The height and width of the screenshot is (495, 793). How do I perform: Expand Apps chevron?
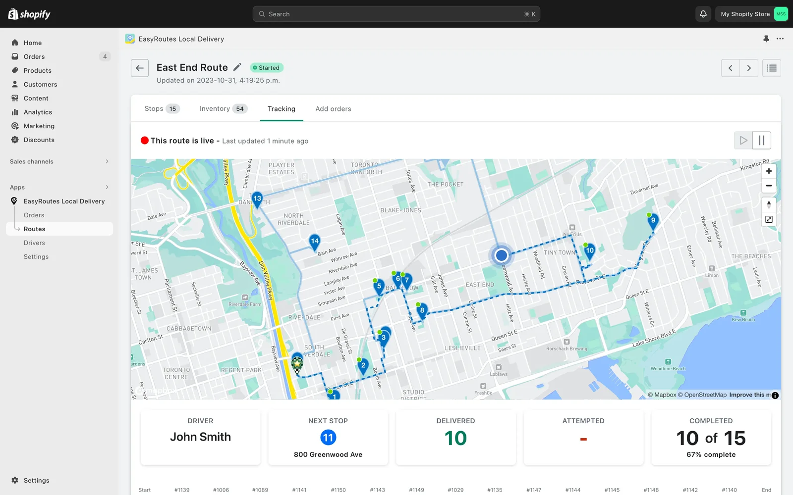coord(107,187)
